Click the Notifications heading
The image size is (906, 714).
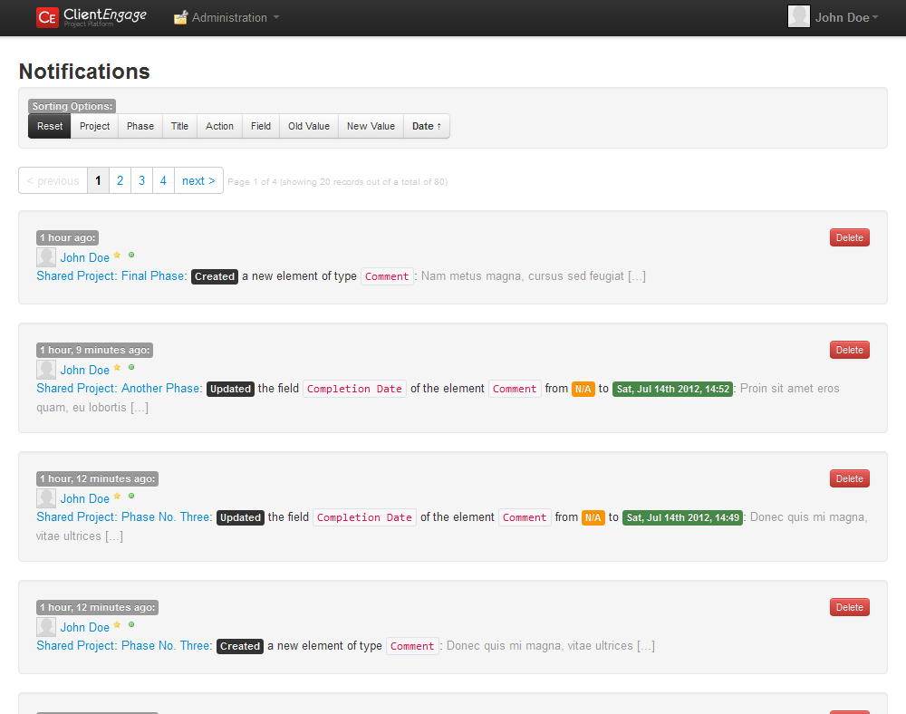pyautogui.click(x=84, y=72)
